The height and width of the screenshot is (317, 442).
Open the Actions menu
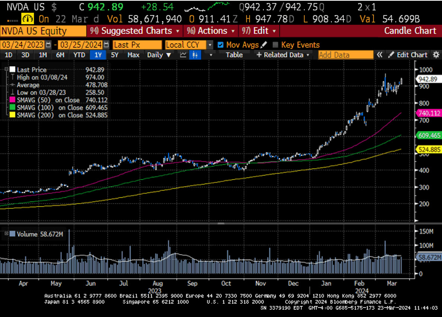coord(211,31)
